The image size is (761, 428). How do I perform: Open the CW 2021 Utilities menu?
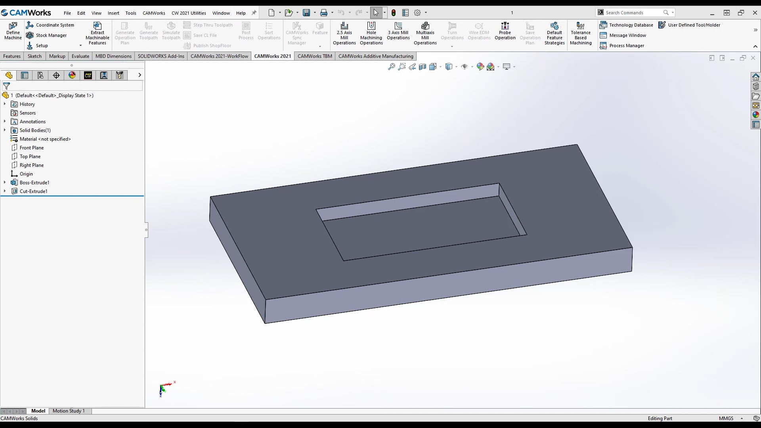tap(189, 13)
